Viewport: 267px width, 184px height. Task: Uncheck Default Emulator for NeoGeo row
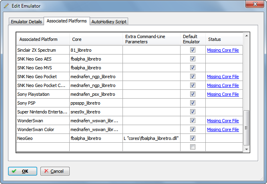pos(193,138)
